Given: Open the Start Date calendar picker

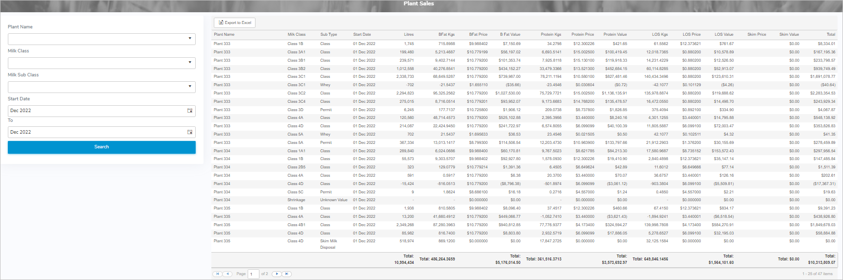Looking at the screenshot, I should pos(190,111).
